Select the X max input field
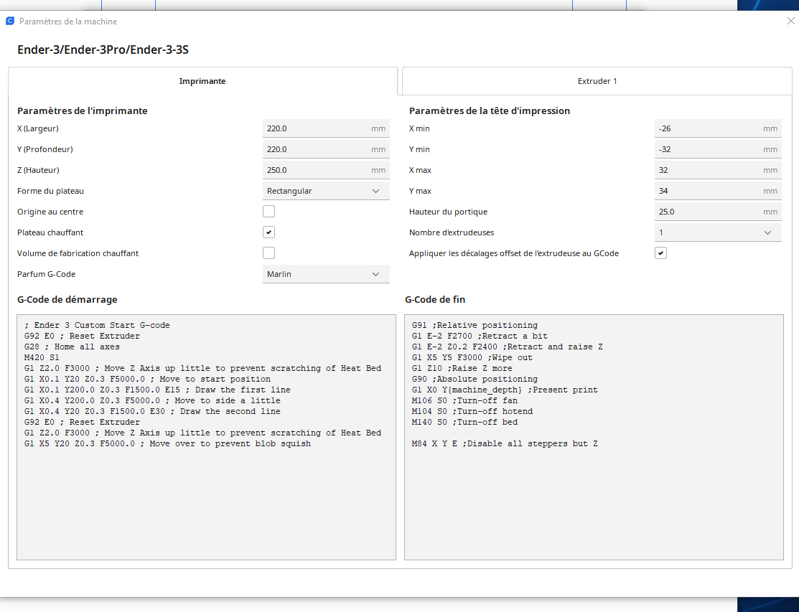This screenshot has height=612, width=799. tap(718, 170)
